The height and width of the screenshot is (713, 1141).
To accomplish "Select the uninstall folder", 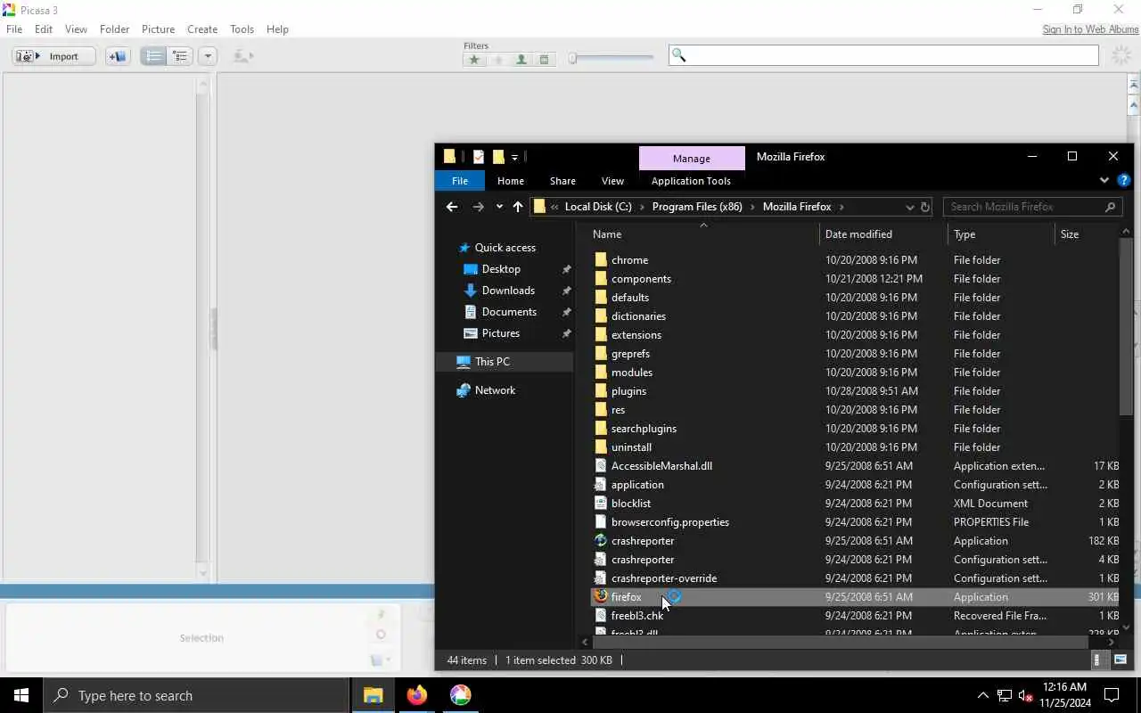I will 631,447.
